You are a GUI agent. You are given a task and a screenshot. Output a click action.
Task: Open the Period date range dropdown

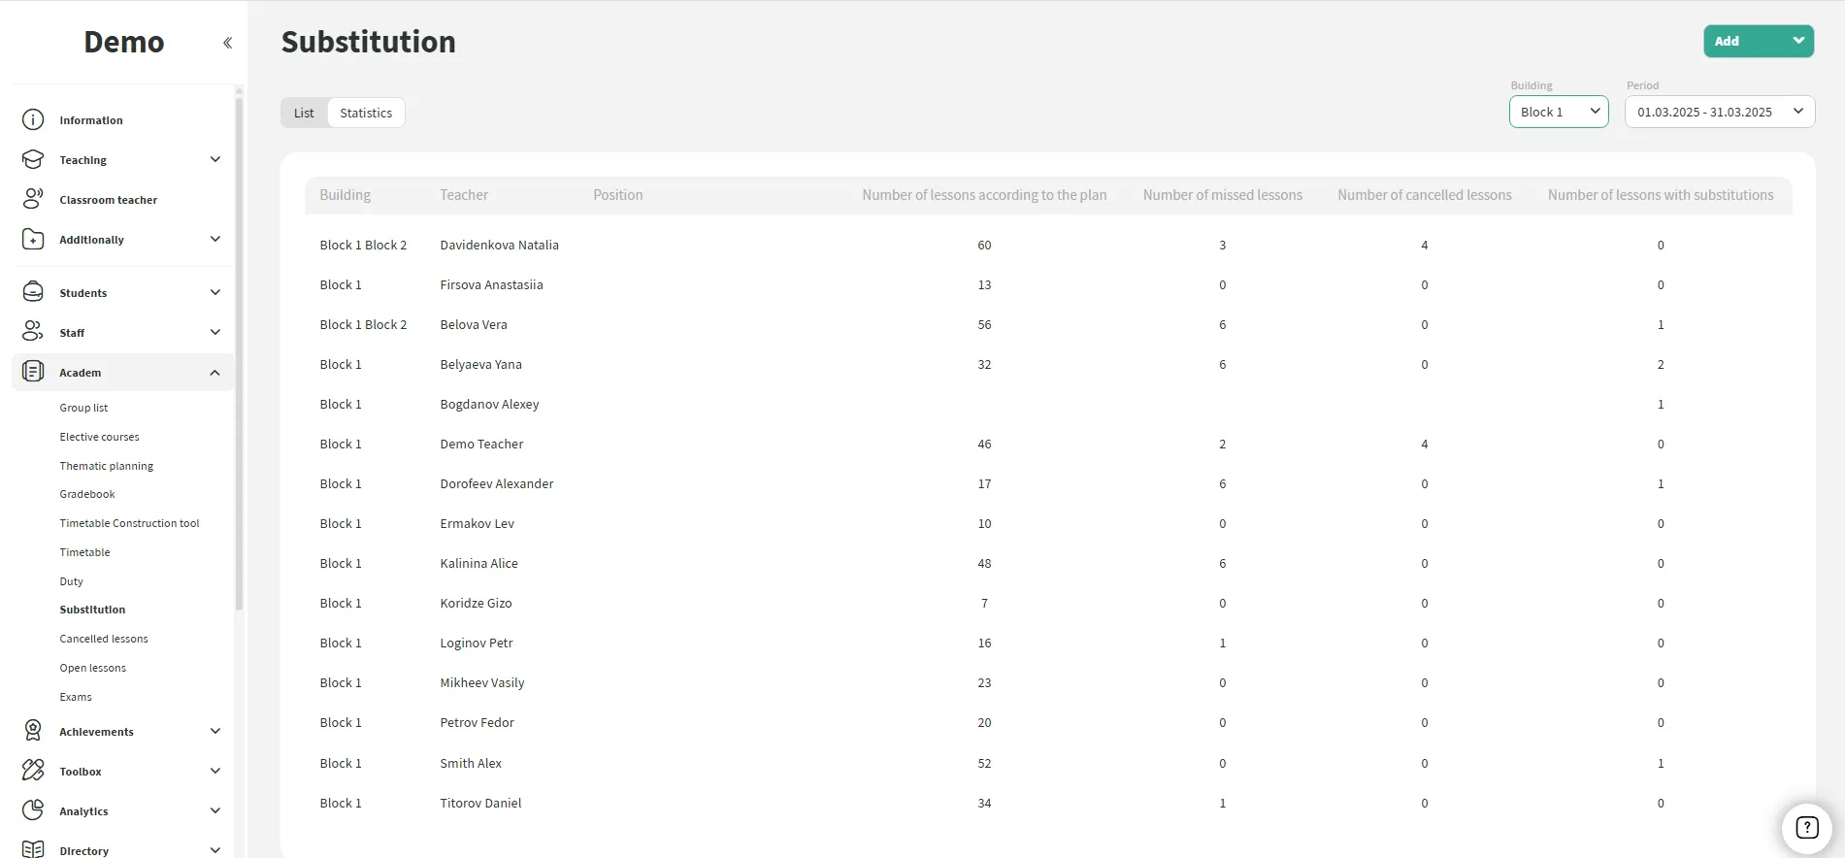coord(1719,113)
